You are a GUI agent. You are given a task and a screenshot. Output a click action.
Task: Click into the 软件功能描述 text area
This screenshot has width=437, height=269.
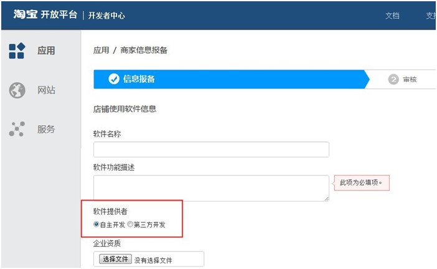211,187
